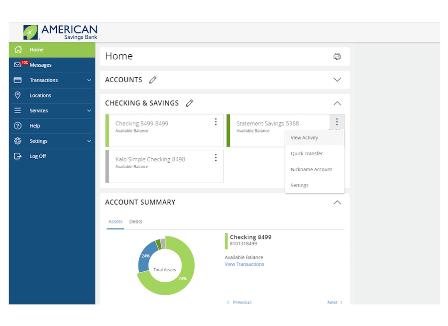Choose Nickname Account from the menu
This screenshot has width=448, height=326.
click(315, 169)
